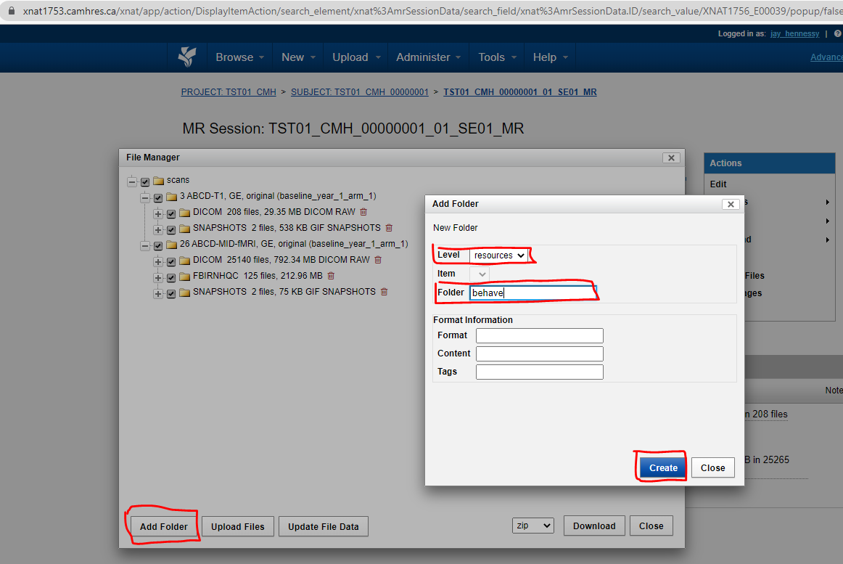The image size is (843, 564).
Task: Open the zip format dropdown
Action: [532, 526]
